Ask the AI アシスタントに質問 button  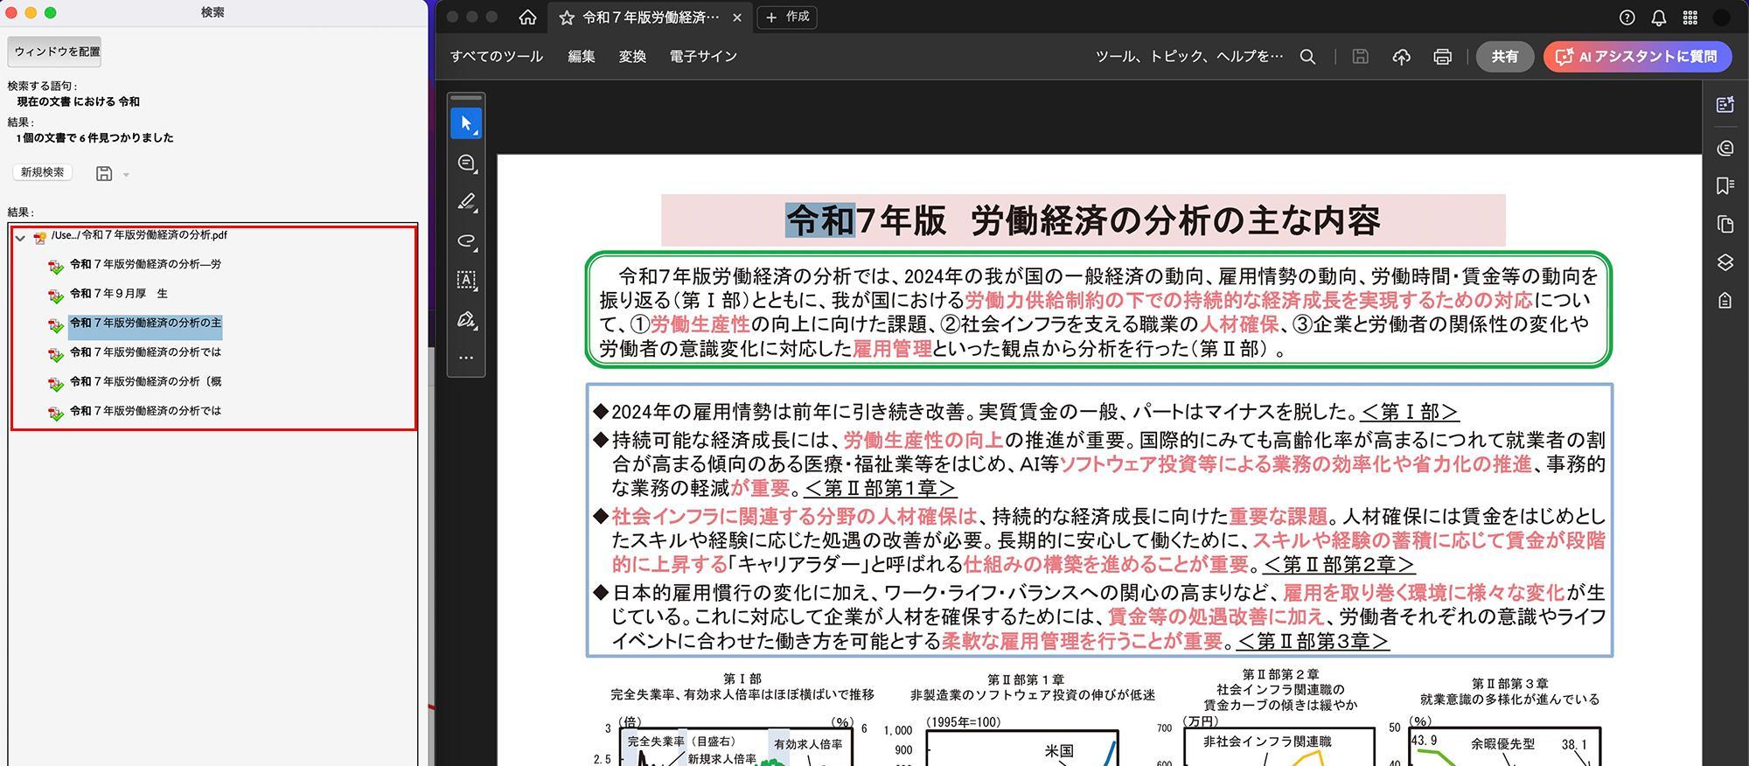1637,57
